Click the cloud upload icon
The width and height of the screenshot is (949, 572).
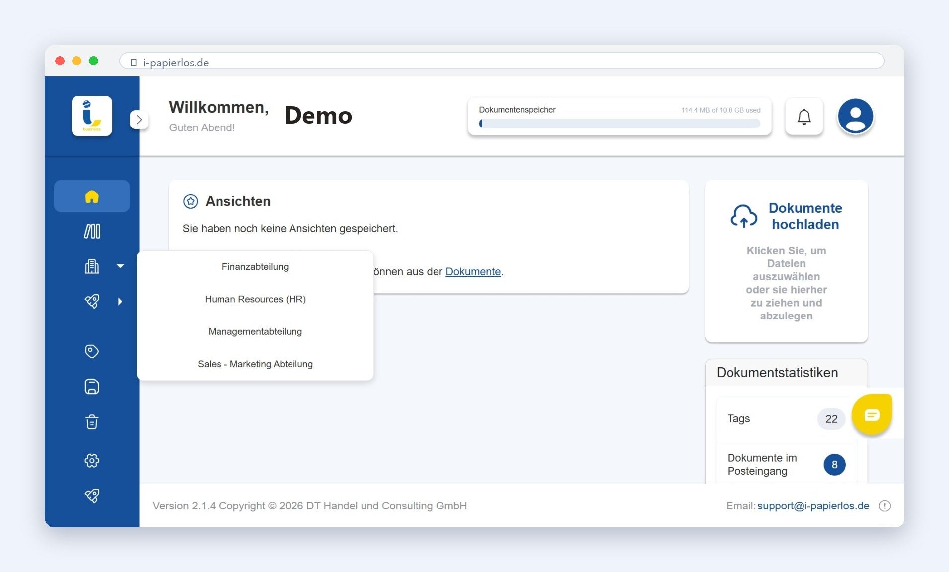click(744, 216)
